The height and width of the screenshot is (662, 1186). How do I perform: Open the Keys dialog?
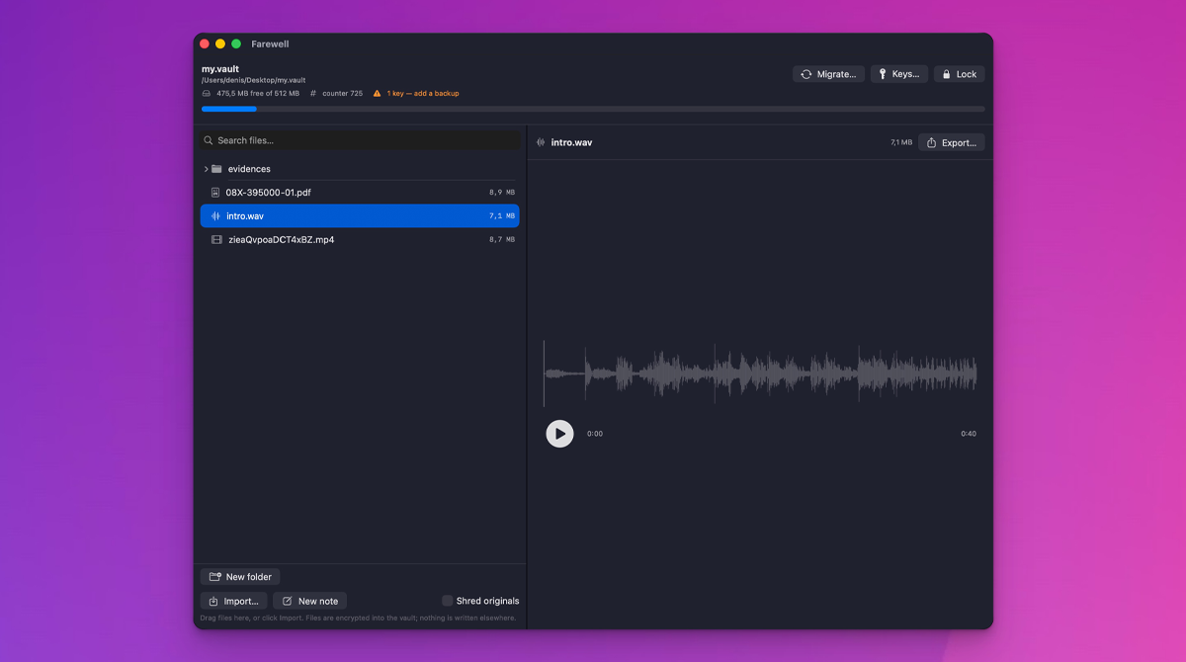coord(898,74)
